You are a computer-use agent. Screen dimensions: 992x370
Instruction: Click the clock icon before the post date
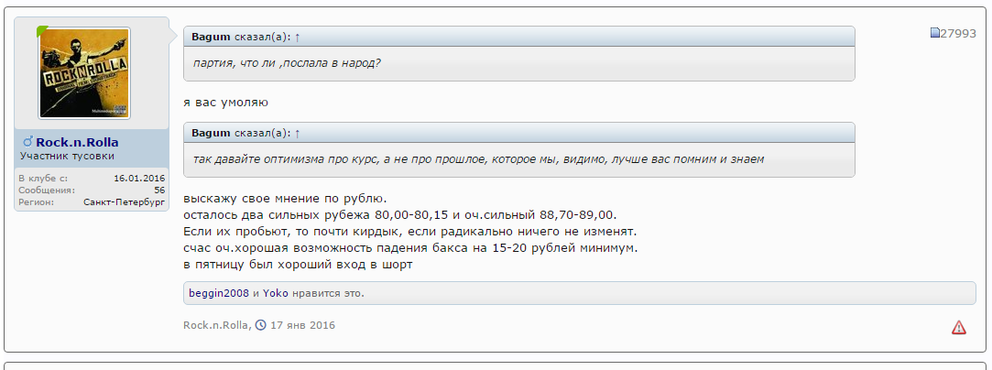(x=261, y=325)
